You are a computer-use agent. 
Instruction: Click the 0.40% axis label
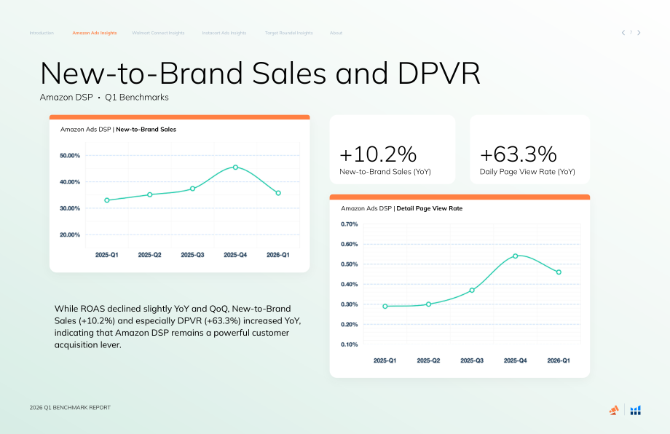coord(349,284)
